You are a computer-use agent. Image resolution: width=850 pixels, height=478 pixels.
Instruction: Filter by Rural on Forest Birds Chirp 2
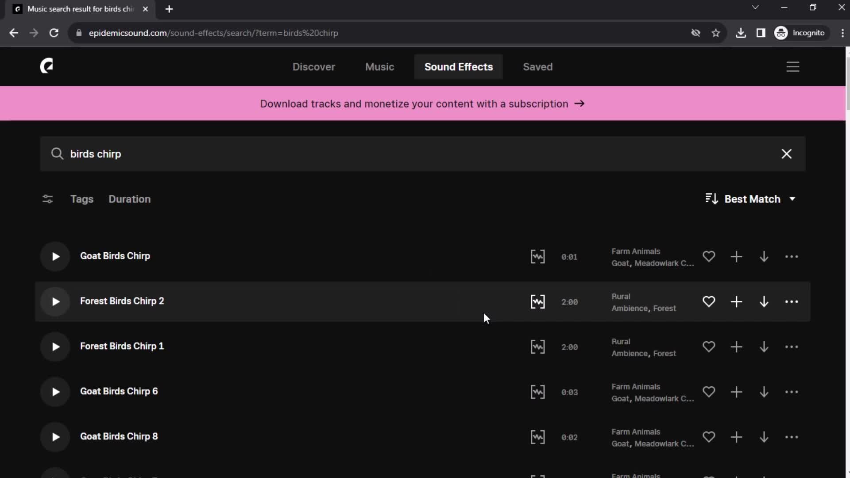tap(621, 297)
